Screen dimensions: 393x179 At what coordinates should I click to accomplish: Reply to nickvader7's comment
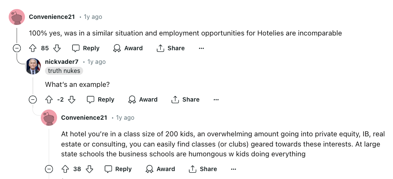click(x=101, y=100)
